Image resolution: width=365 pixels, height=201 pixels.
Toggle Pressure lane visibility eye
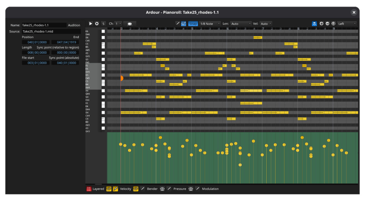pyautogui.click(x=191, y=189)
